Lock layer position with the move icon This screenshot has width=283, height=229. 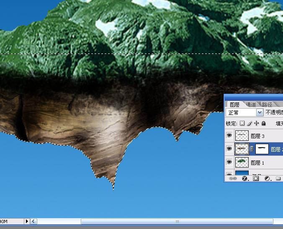click(256, 123)
